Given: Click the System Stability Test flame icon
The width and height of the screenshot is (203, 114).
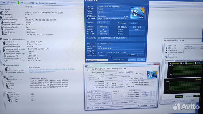Looking at the screenshot, I should [x=165, y=41].
